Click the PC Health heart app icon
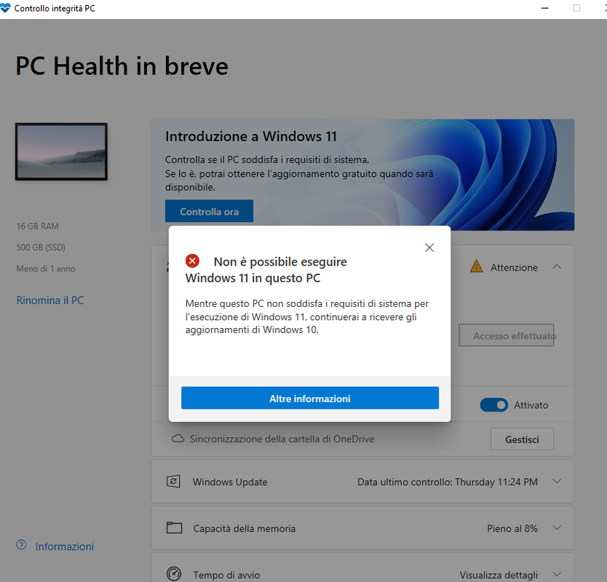This screenshot has width=607, height=582. point(5,8)
